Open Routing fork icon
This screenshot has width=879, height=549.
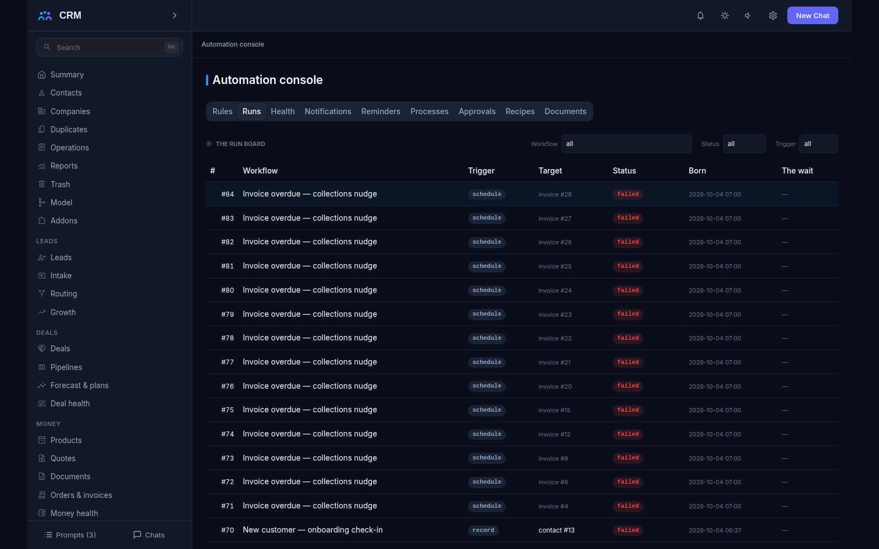[42, 294]
